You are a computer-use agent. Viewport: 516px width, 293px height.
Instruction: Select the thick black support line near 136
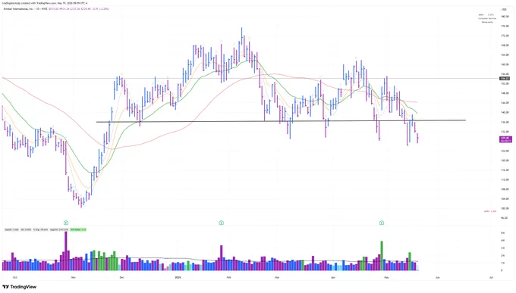281,121
